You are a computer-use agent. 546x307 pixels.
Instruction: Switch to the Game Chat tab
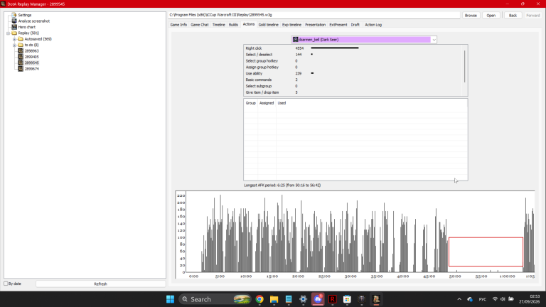tap(200, 25)
